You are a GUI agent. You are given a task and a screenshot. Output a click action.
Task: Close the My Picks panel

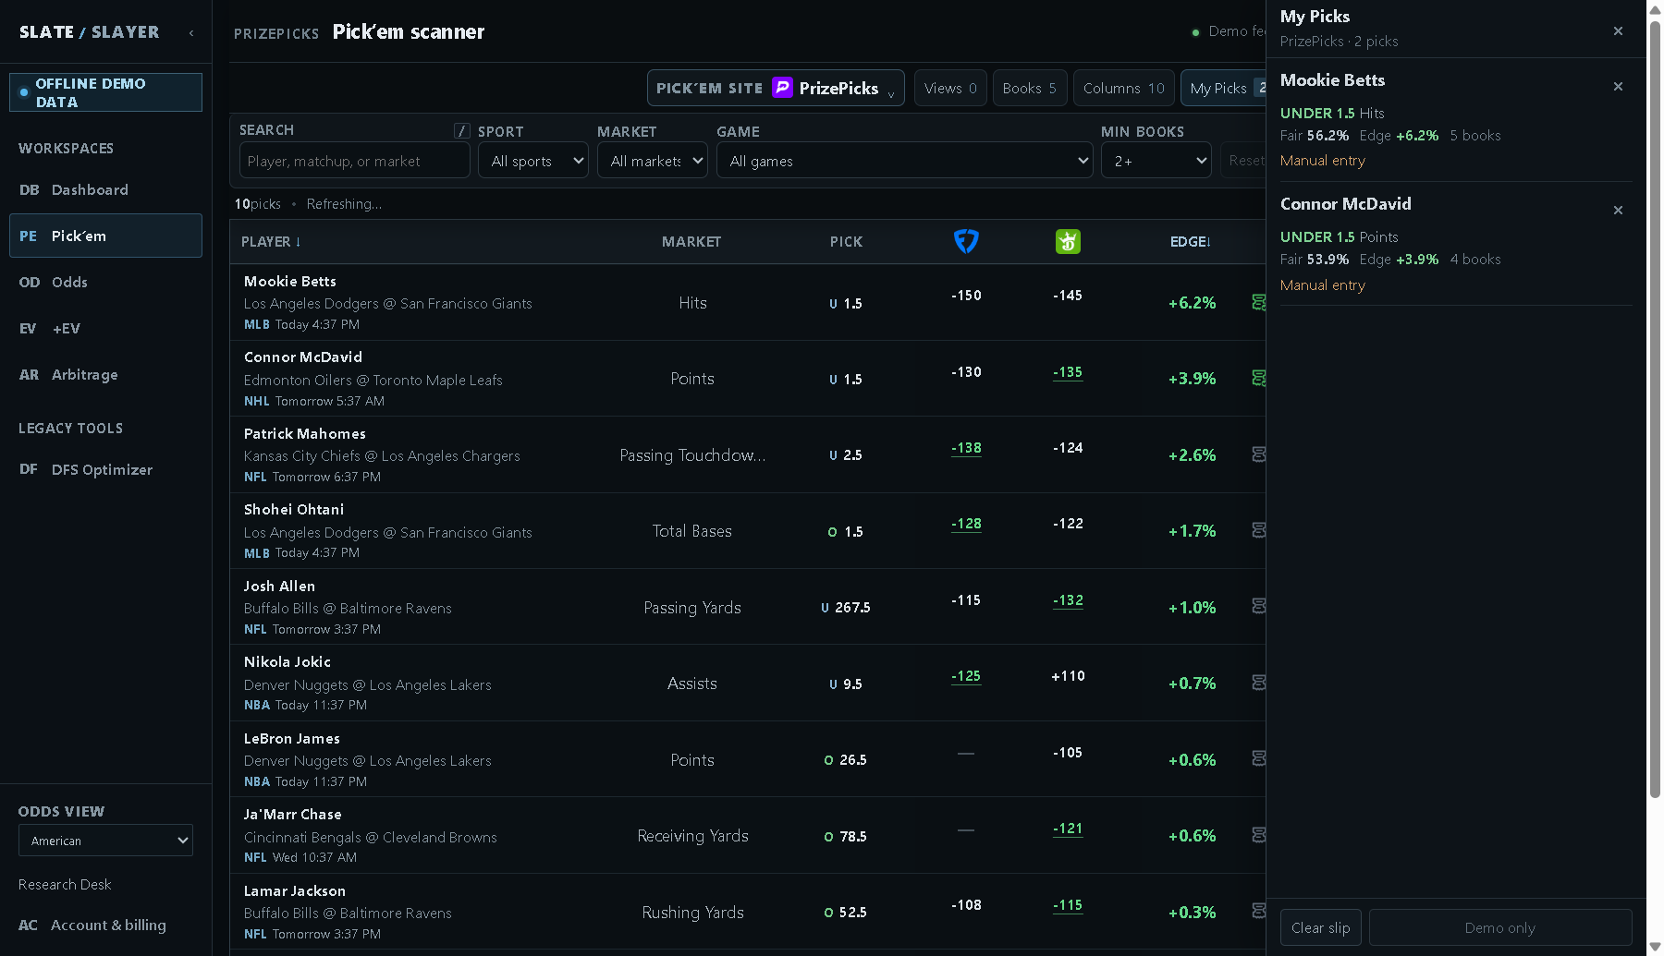click(x=1618, y=31)
